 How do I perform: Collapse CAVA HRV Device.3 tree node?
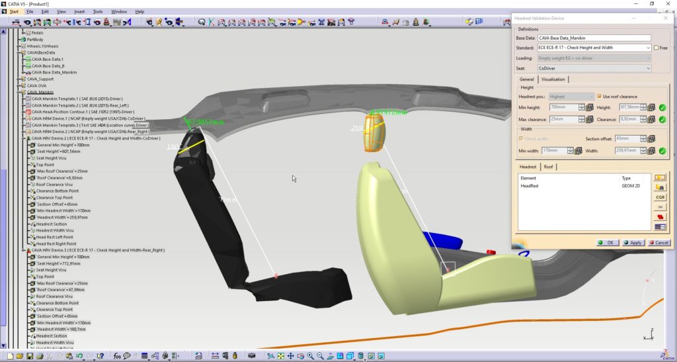pos(24,250)
